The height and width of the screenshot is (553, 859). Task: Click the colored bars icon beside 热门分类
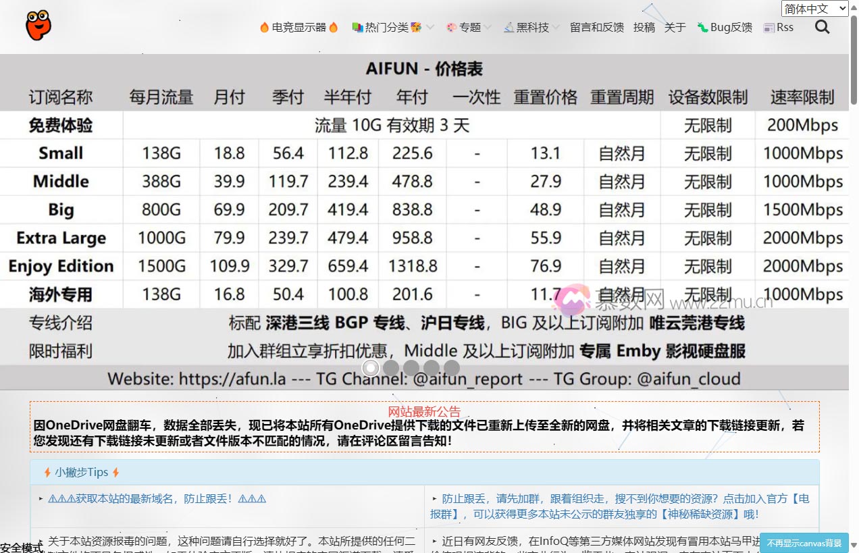[x=357, y=27]
